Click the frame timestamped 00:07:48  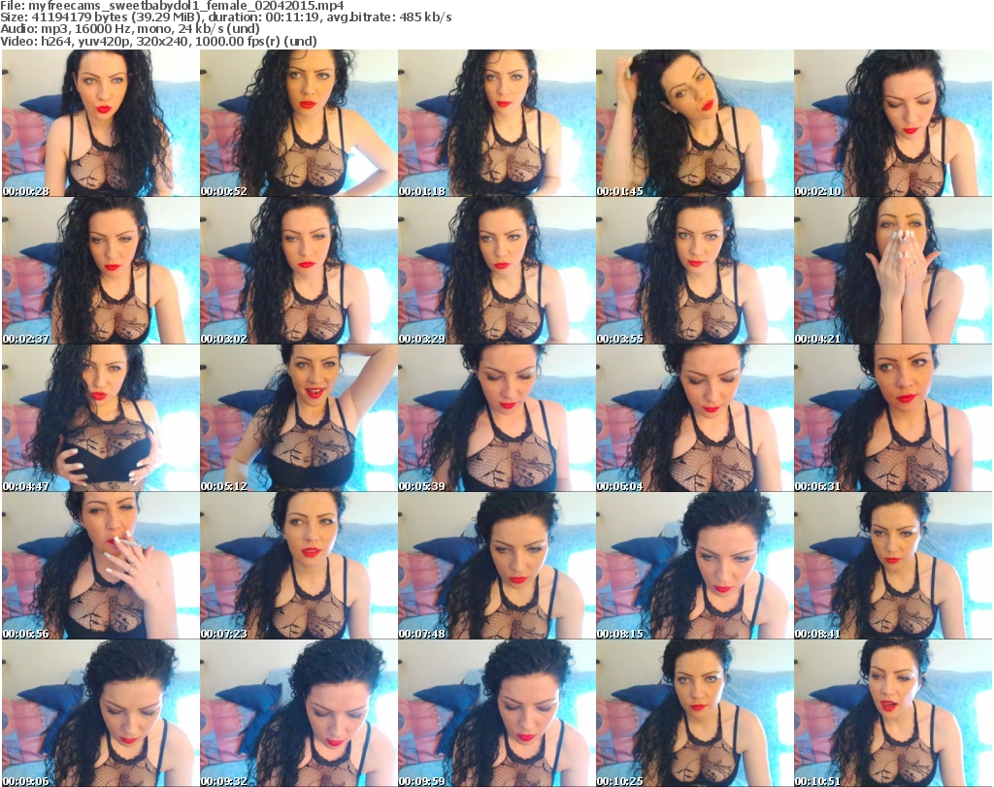[x=496, y=565]
